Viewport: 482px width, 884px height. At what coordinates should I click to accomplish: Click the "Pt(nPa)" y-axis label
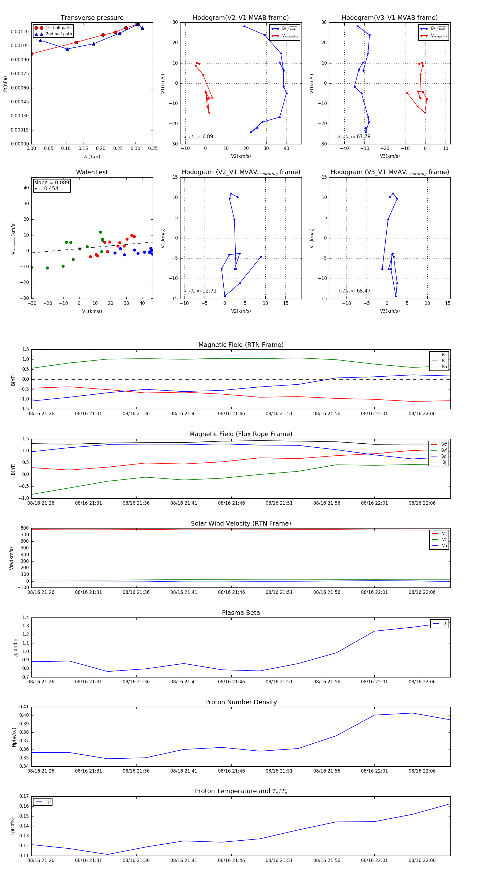point(5,83)
